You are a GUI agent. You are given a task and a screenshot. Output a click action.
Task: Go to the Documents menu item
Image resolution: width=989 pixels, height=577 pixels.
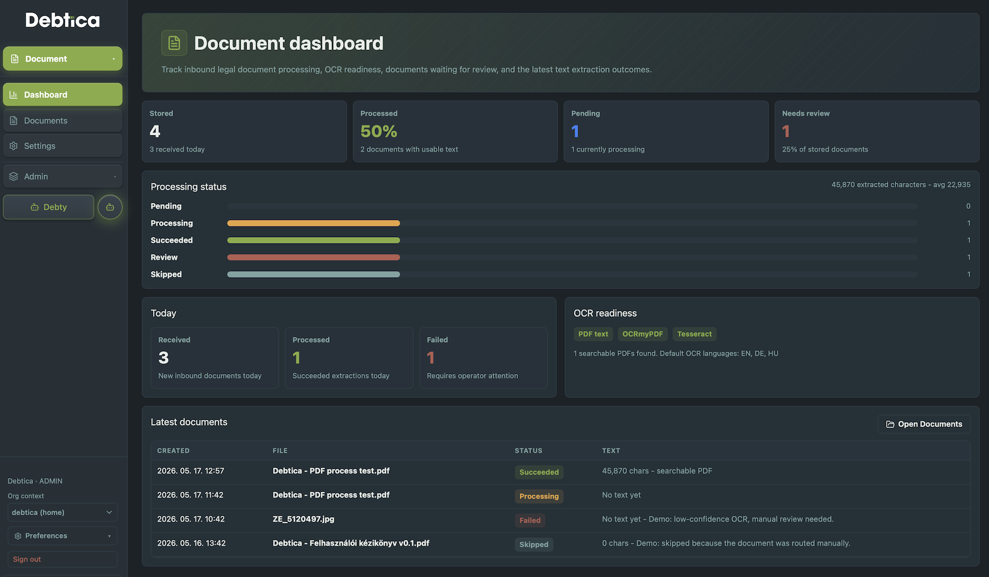pyautogui.click(x=62, y=121)
